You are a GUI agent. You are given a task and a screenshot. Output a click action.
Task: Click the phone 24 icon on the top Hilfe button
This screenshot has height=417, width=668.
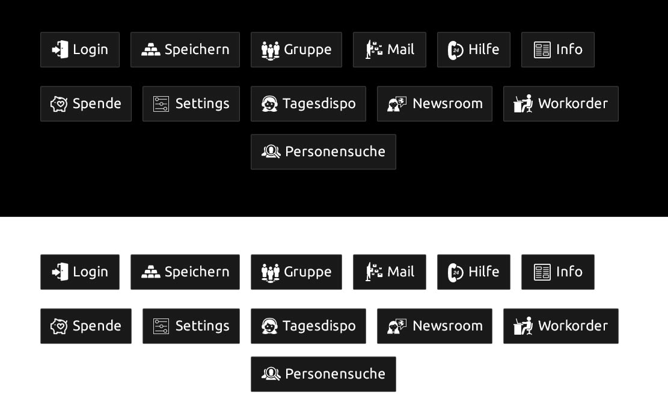[x=455, y=50]
